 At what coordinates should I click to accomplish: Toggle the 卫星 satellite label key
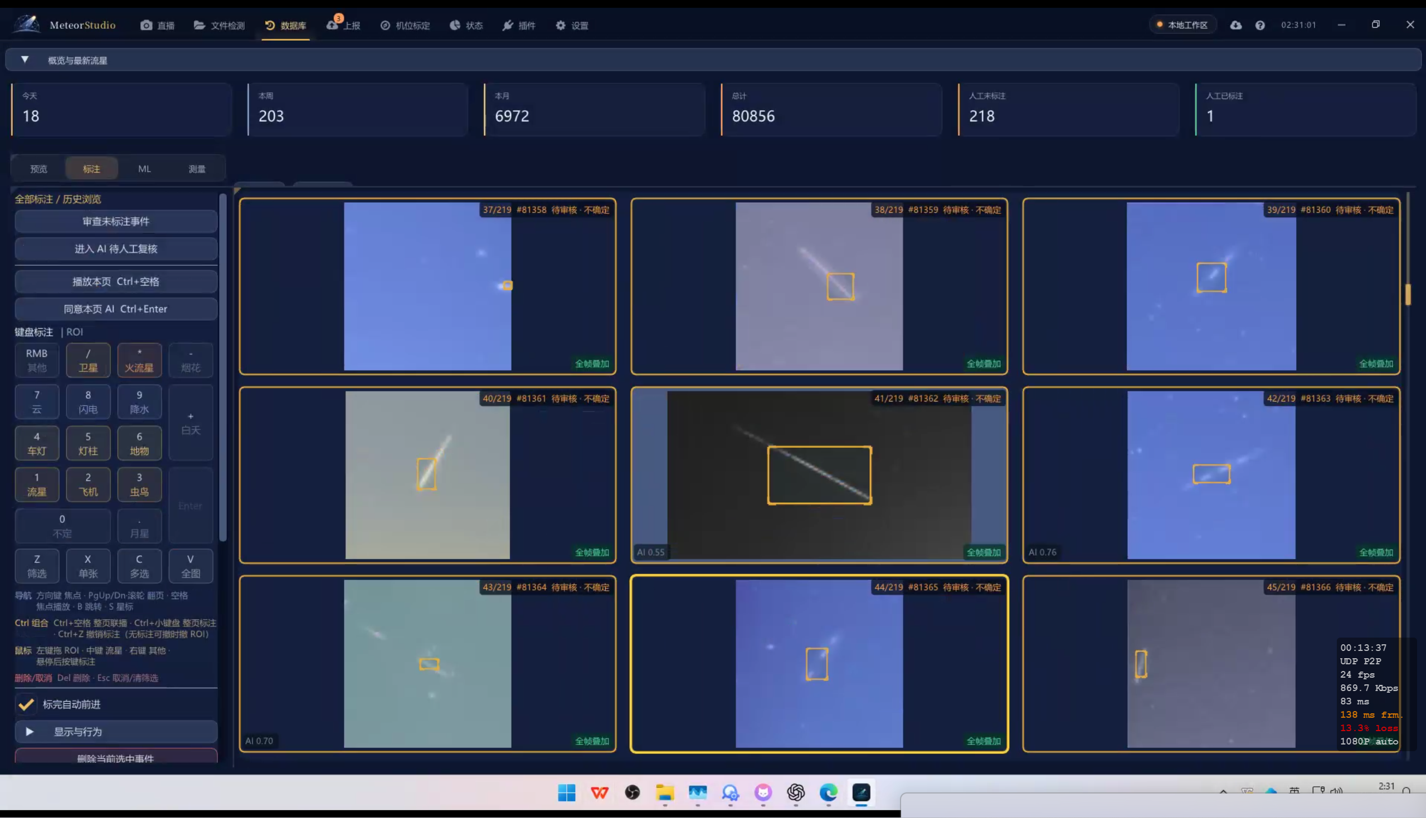coord(87,360)
